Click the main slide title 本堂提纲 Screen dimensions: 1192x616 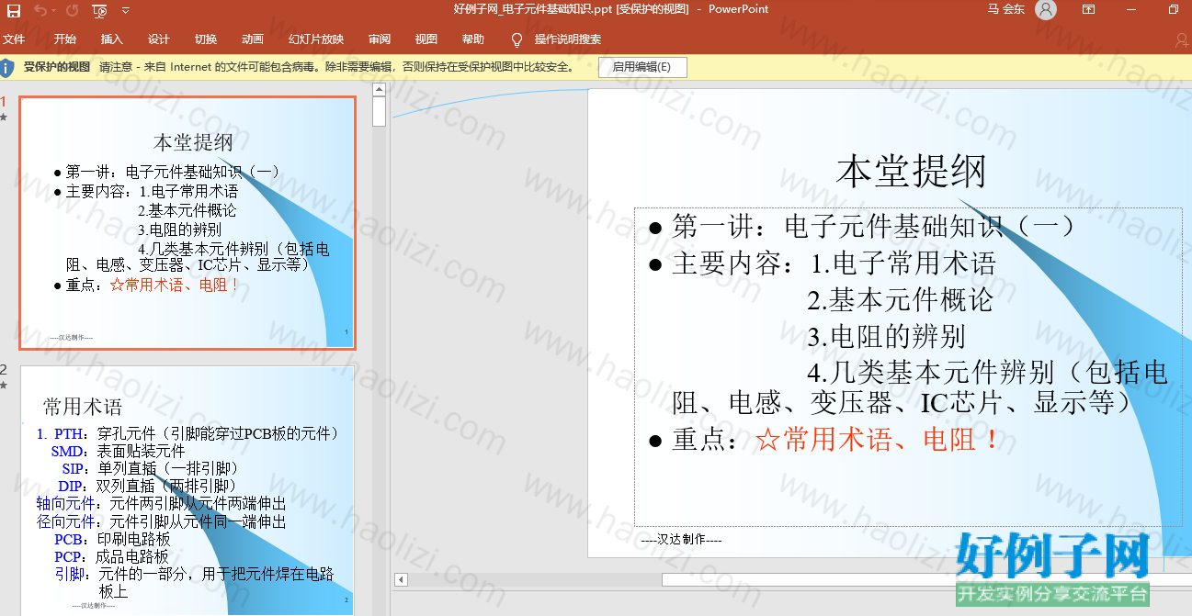click(x=911, y=172)
